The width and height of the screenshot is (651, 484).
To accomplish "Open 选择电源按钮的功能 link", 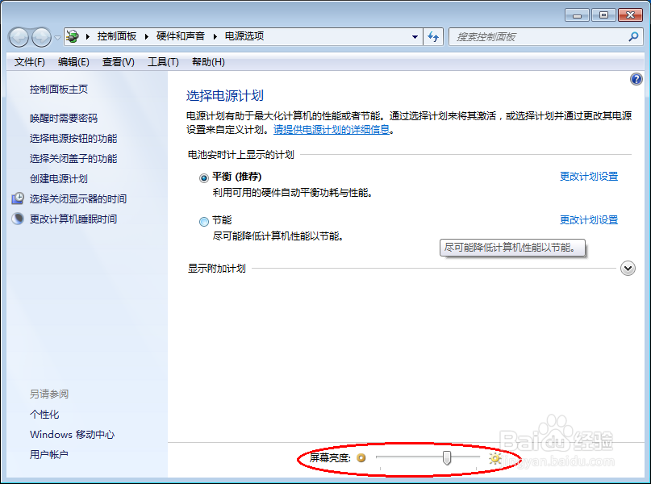I will click(73, 138).
